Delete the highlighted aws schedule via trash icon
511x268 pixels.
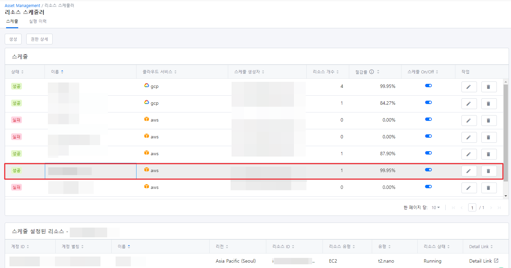tap(489, 171)
